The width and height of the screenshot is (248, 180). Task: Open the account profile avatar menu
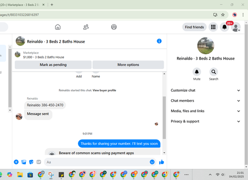point(236,27)
